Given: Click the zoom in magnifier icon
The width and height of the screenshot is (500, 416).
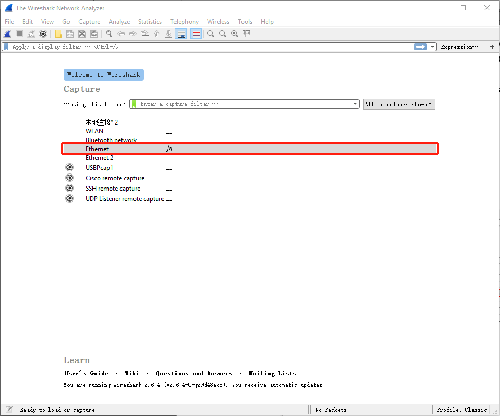Looking at the screenshot, I should [x=211, y=34].
